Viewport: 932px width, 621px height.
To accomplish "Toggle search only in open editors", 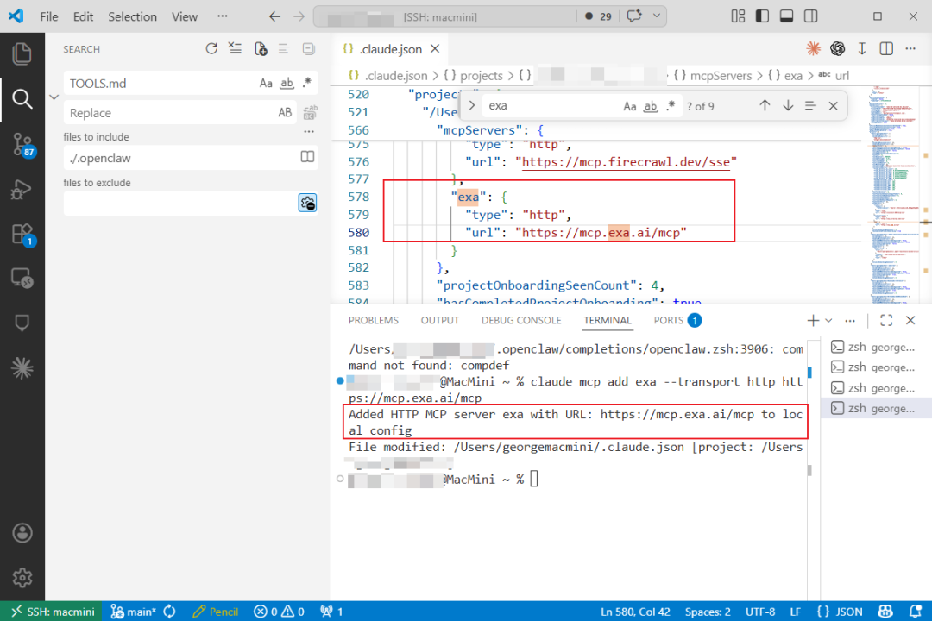I will click(x=307, y=157).
